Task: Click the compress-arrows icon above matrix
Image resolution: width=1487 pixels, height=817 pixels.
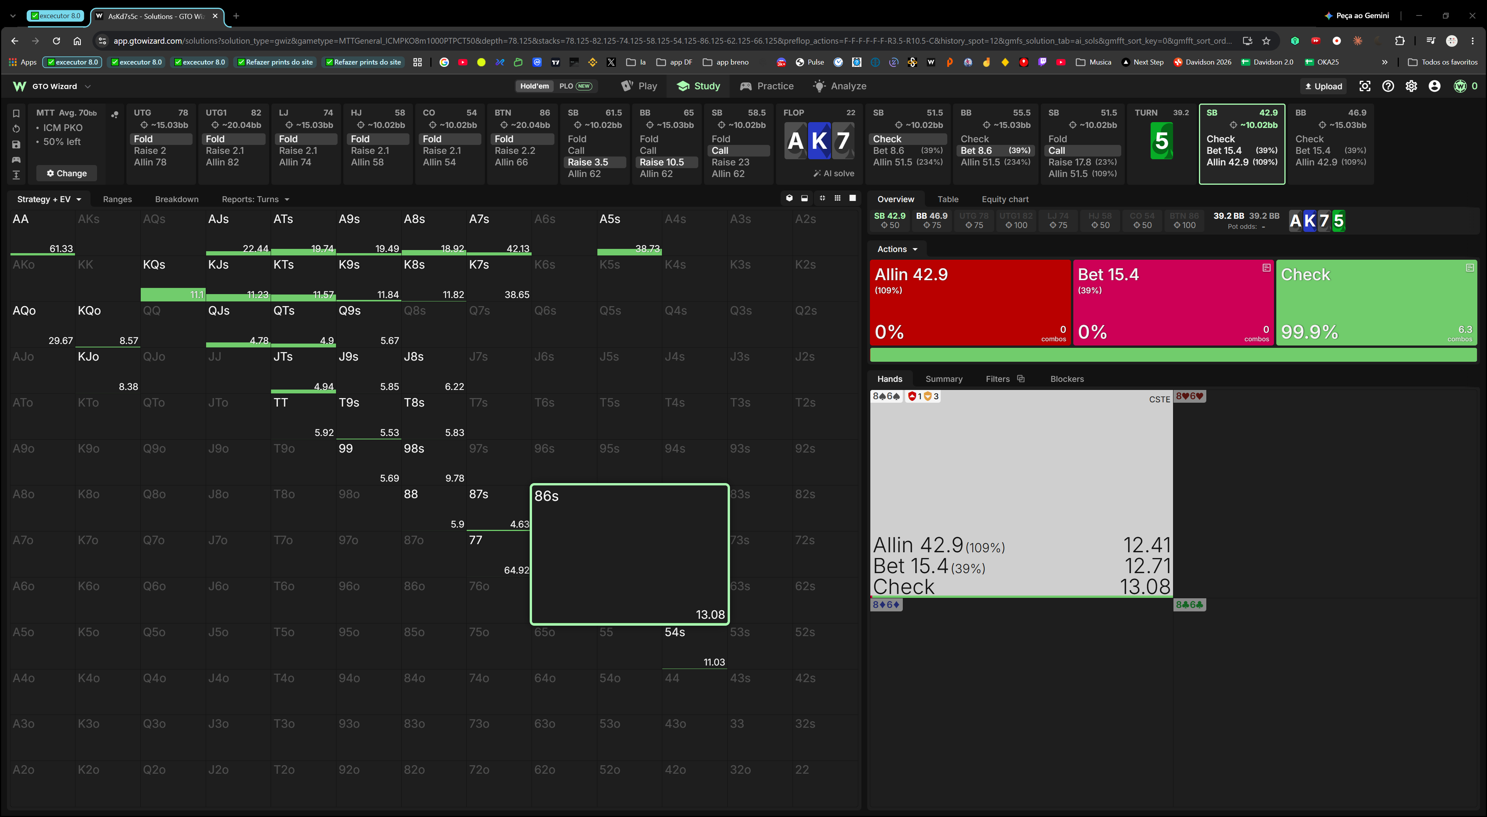Action: [822, 199]
